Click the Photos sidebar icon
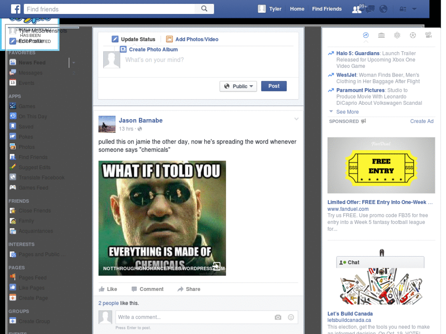 point(13,147)
